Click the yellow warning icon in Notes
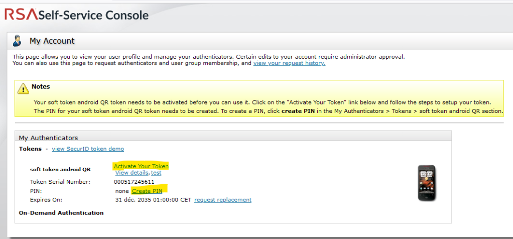Viewport: 513px width, 239px height. tap(23, 89)
